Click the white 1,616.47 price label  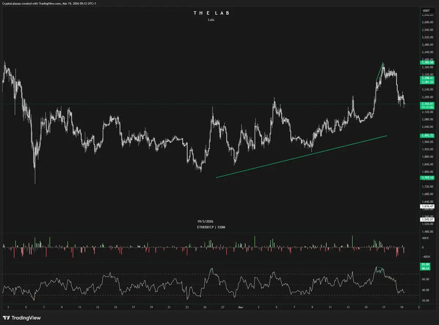point(427,206)
